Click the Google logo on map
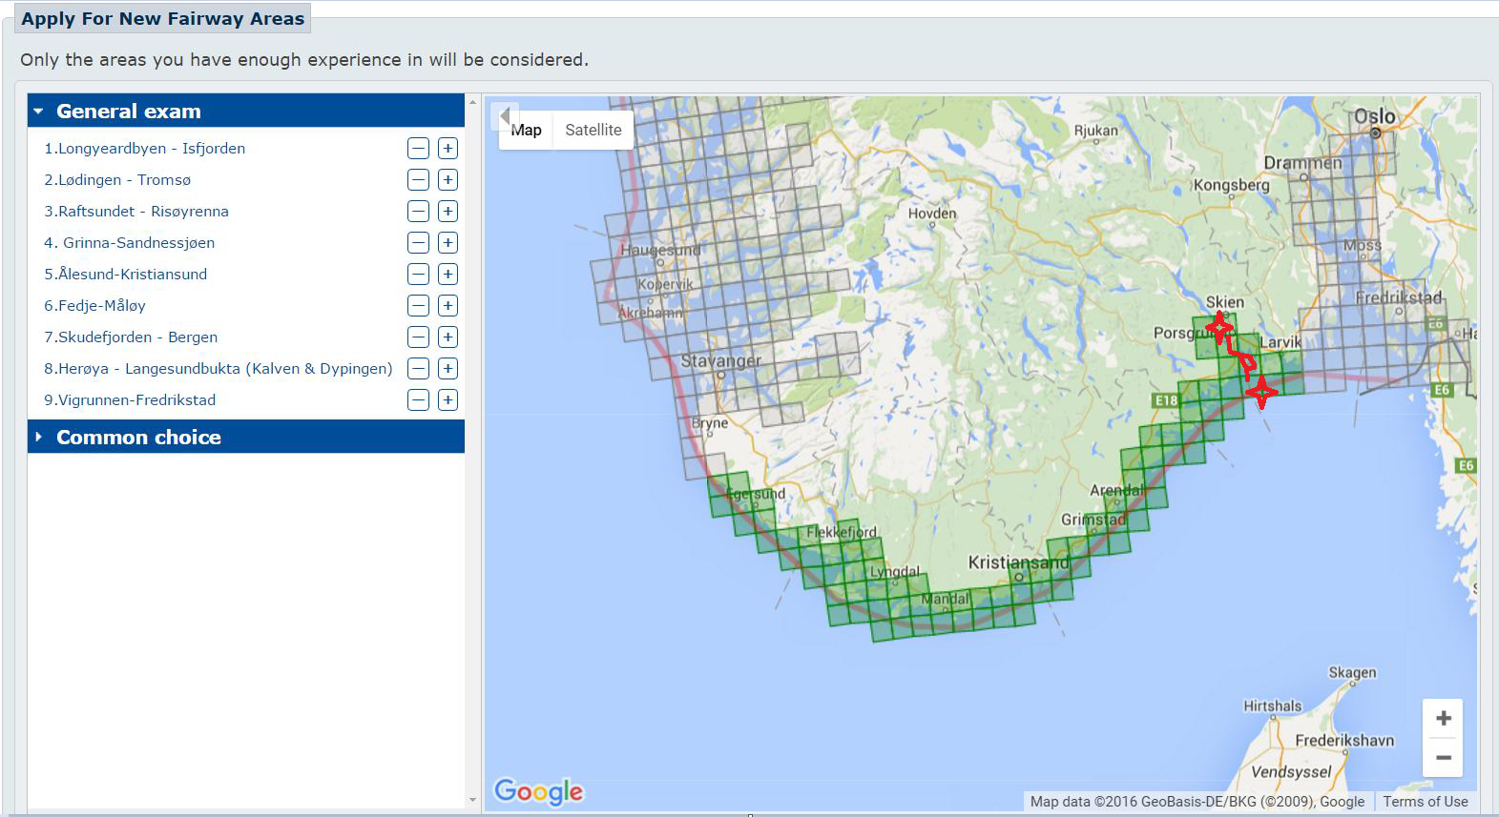The image size is (1499, 817). click(x=538, y=791)
